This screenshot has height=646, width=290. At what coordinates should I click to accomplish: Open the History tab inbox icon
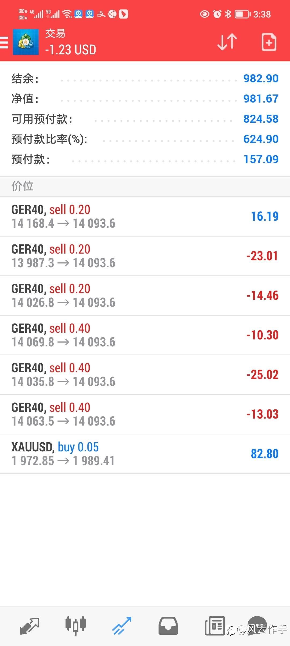coord(168,626)
